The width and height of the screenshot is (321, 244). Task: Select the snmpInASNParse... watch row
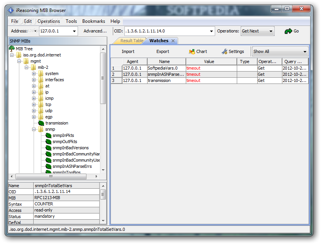[x=210, y=74]
